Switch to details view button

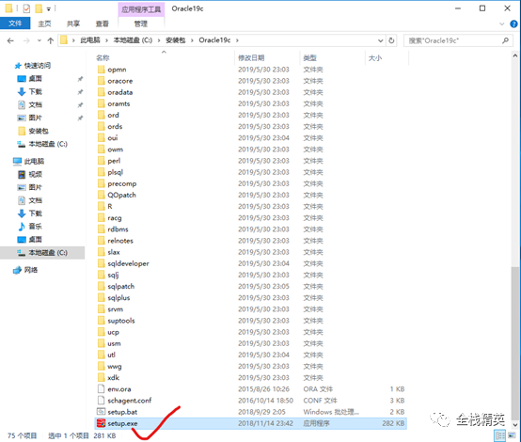pos(500,435)
